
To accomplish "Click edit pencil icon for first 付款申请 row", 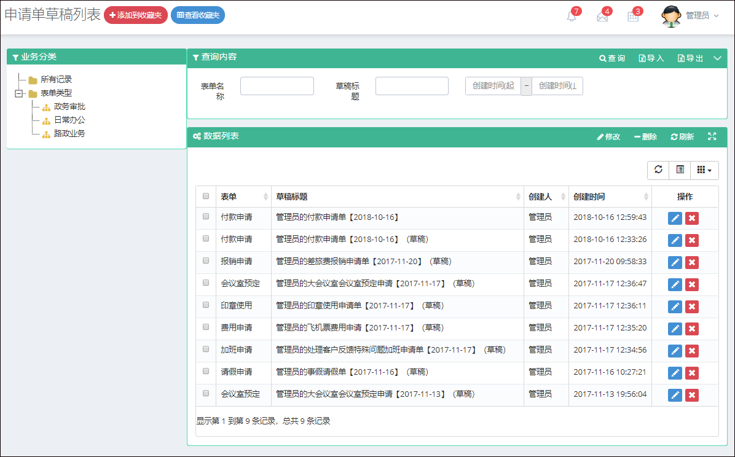I will [x=675, y=218].
